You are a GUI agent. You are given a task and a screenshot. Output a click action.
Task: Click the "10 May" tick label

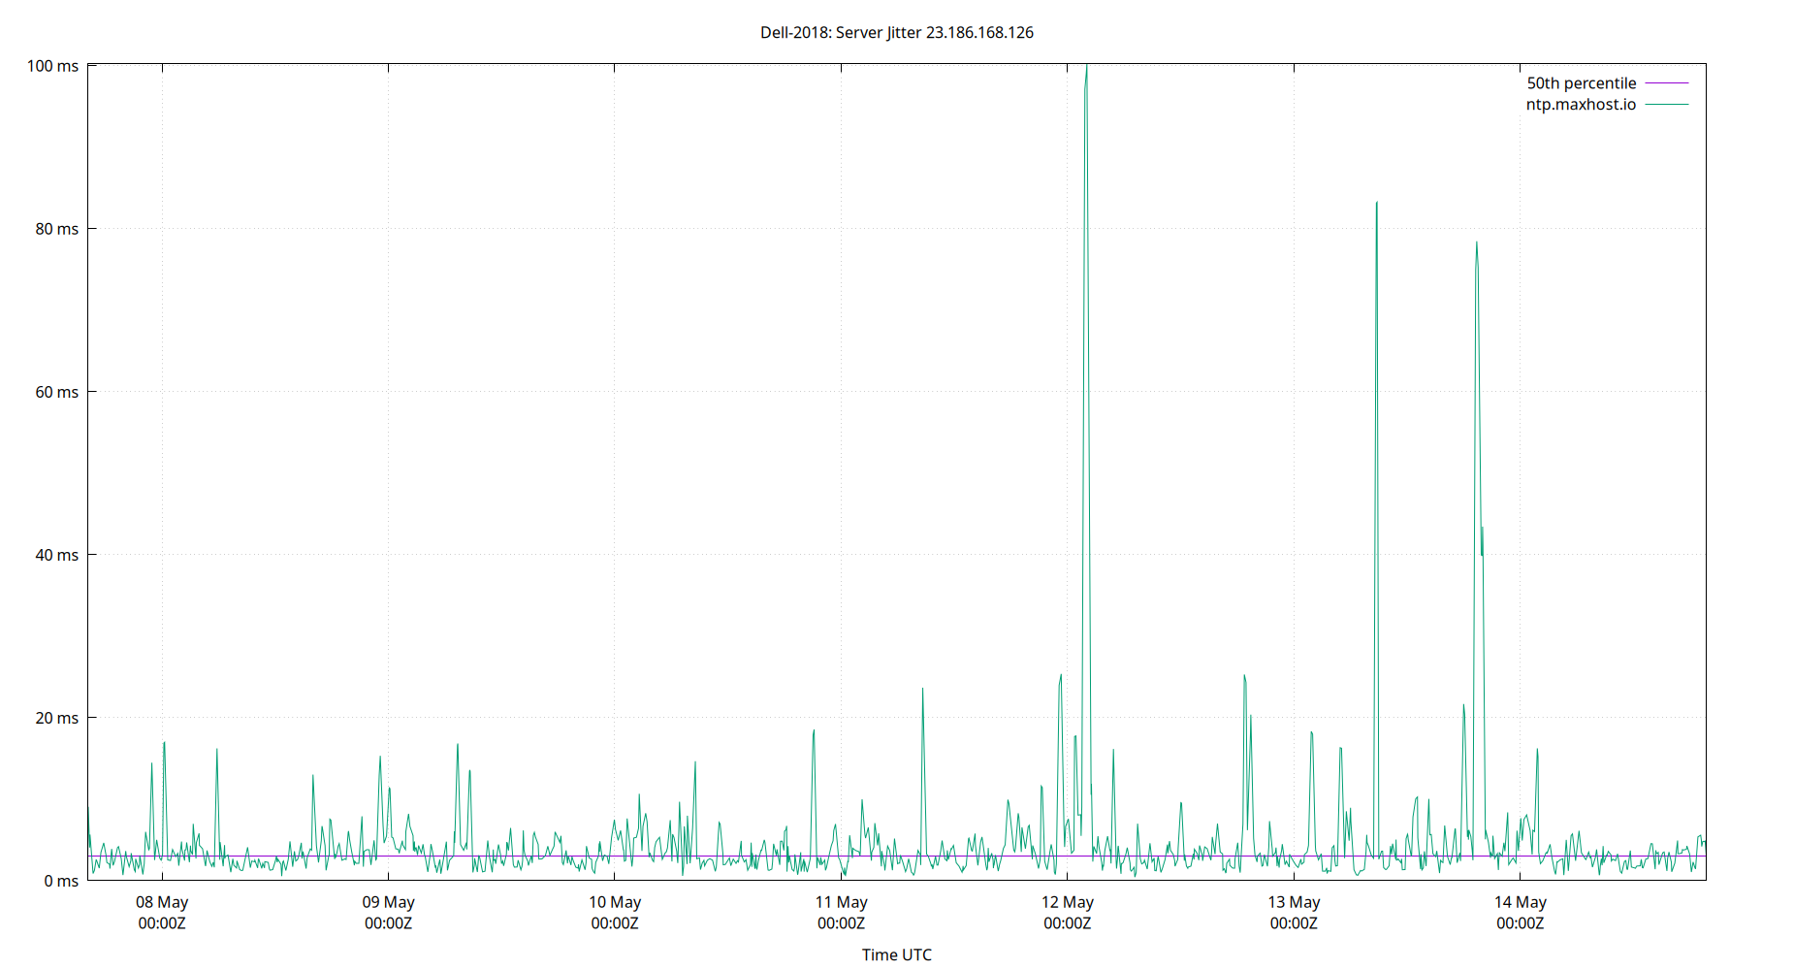[x=616, y=902]
